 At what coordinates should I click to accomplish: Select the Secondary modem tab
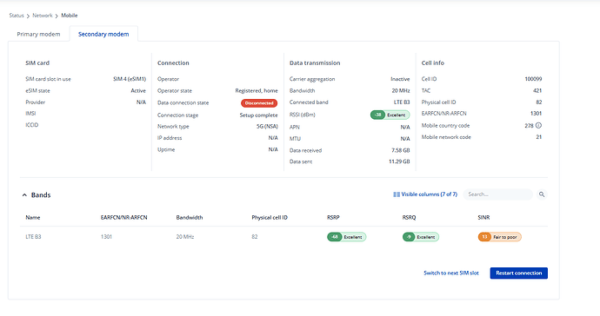(x=103, y=34)
